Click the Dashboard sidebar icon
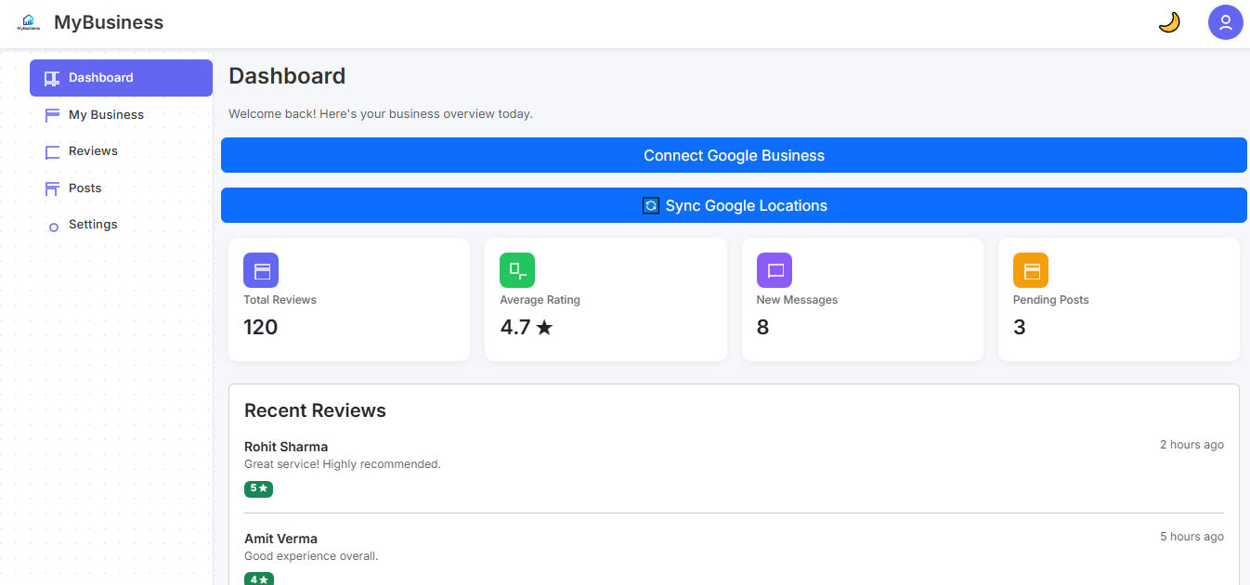The image size is (1250, 585). pos(52,78)
